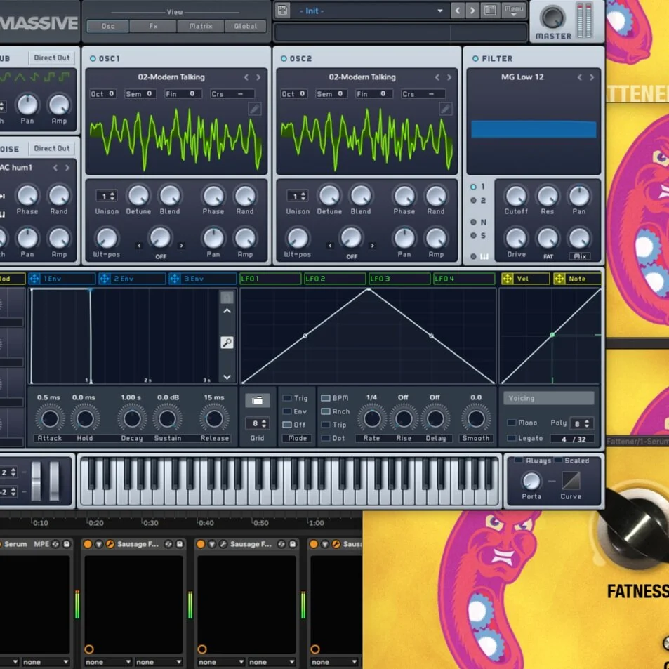Viewport: 669px width, 669px height.
Task: Switch to the Global view tab
Action: point(245,26)
